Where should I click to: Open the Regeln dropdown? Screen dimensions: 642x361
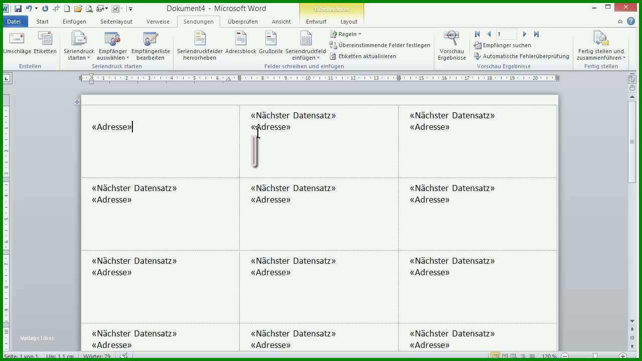coord(346,34)
